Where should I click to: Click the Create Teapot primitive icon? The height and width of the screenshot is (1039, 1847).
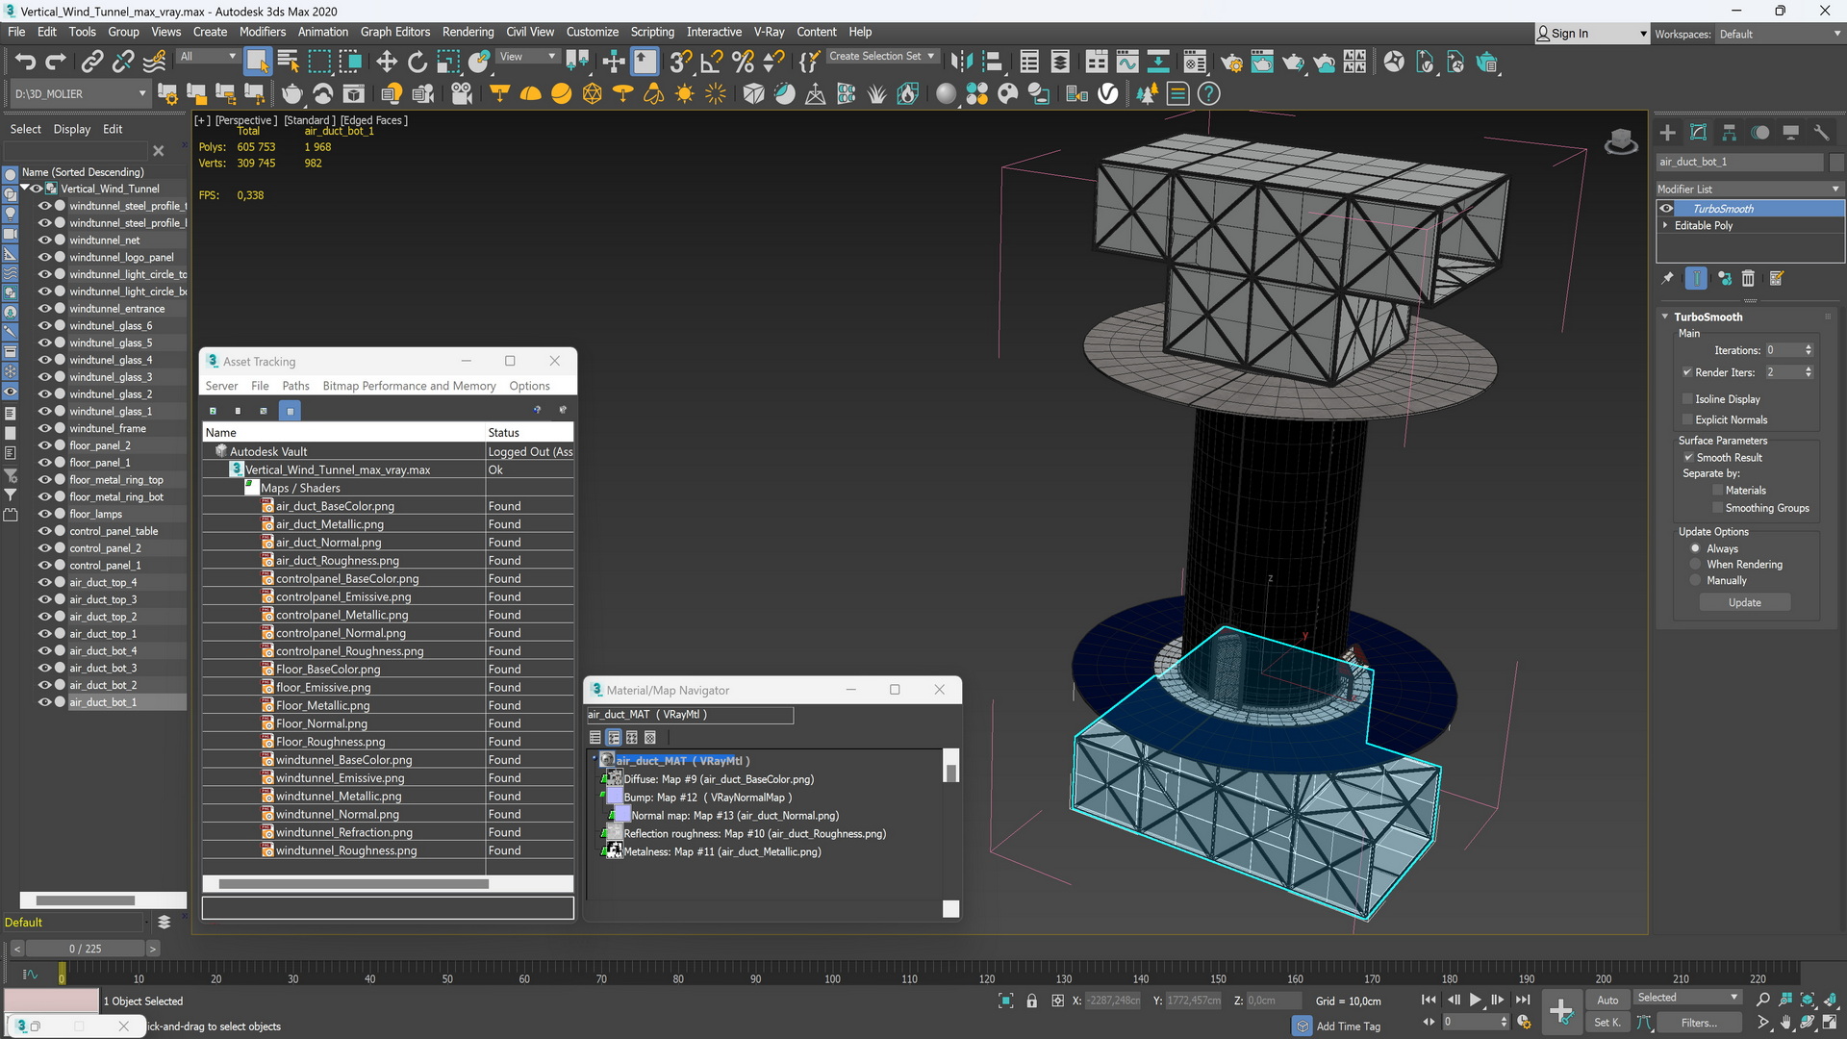pyautogui.click(x=291, y=93)
